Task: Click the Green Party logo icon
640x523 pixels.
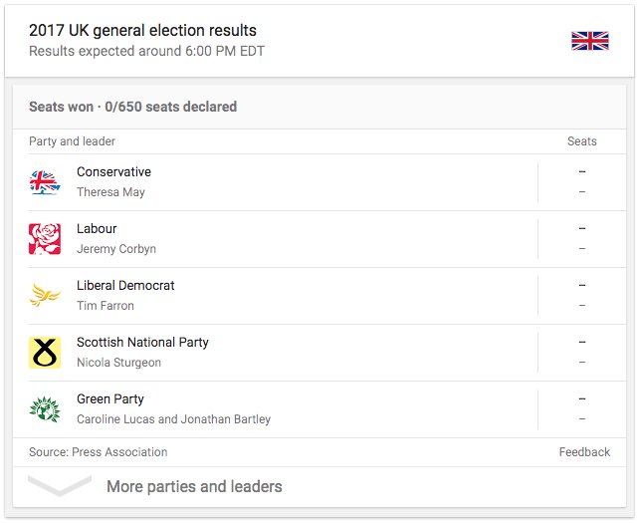Action: pos(45,409)
